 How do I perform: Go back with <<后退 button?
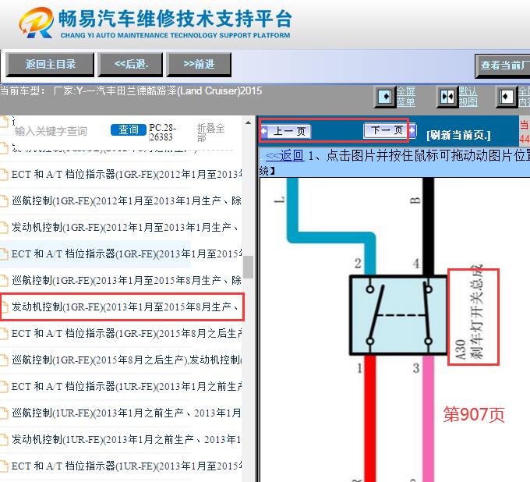(x=131, y=64)
